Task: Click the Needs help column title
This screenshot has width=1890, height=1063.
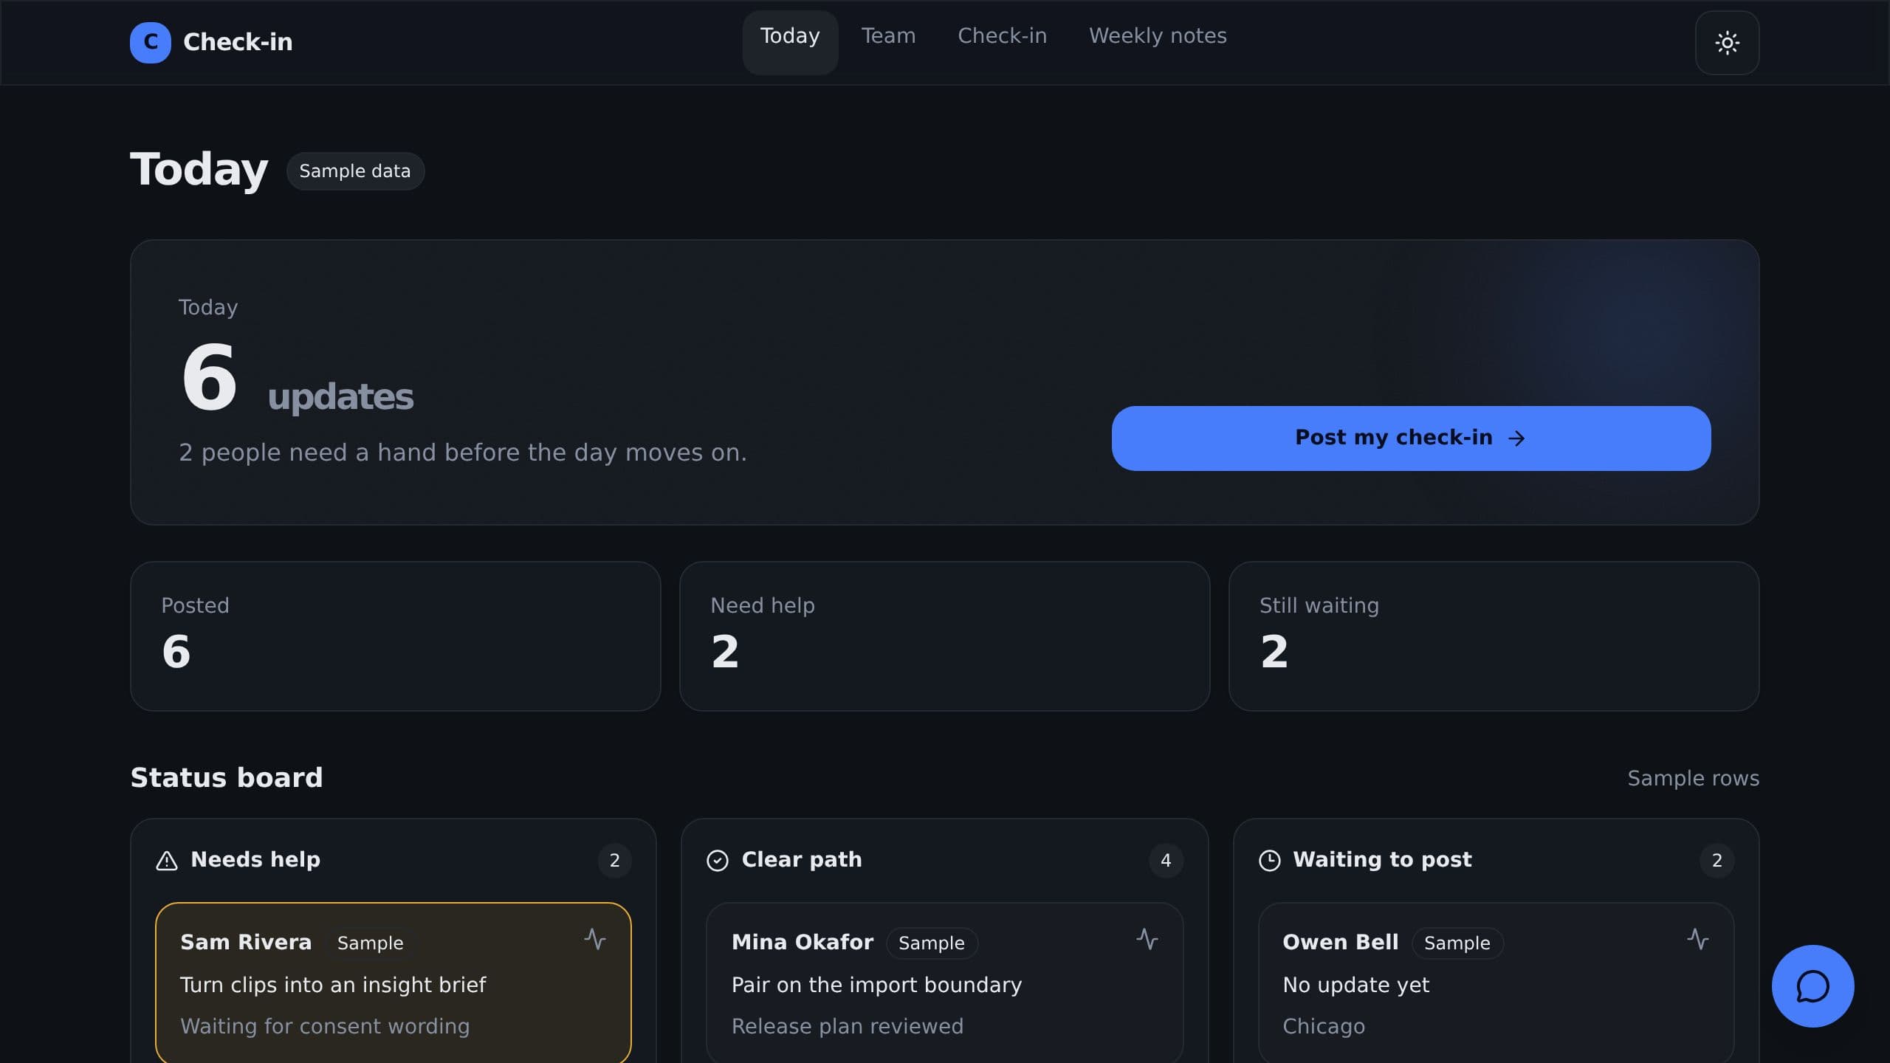Action: coord(255,860)
